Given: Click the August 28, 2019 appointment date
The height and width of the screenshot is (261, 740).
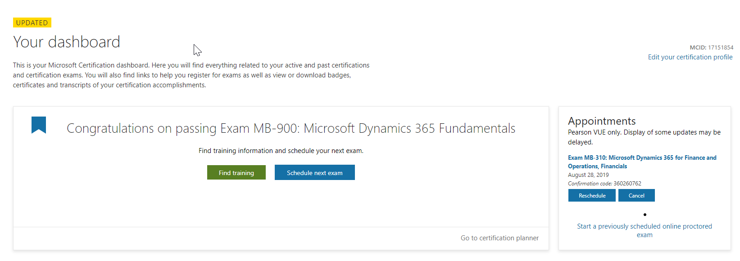Looking at the screenshot, I should pos(588,175).
